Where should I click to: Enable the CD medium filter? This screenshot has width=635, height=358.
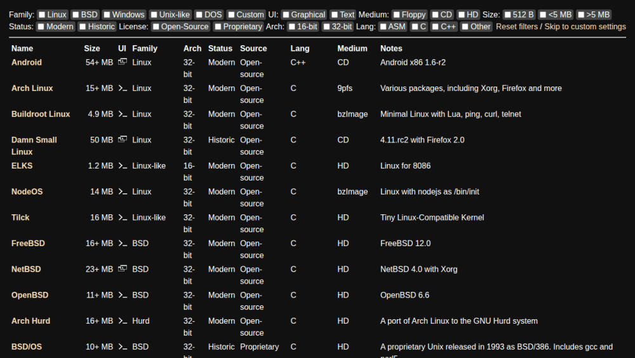coord(435,15)
